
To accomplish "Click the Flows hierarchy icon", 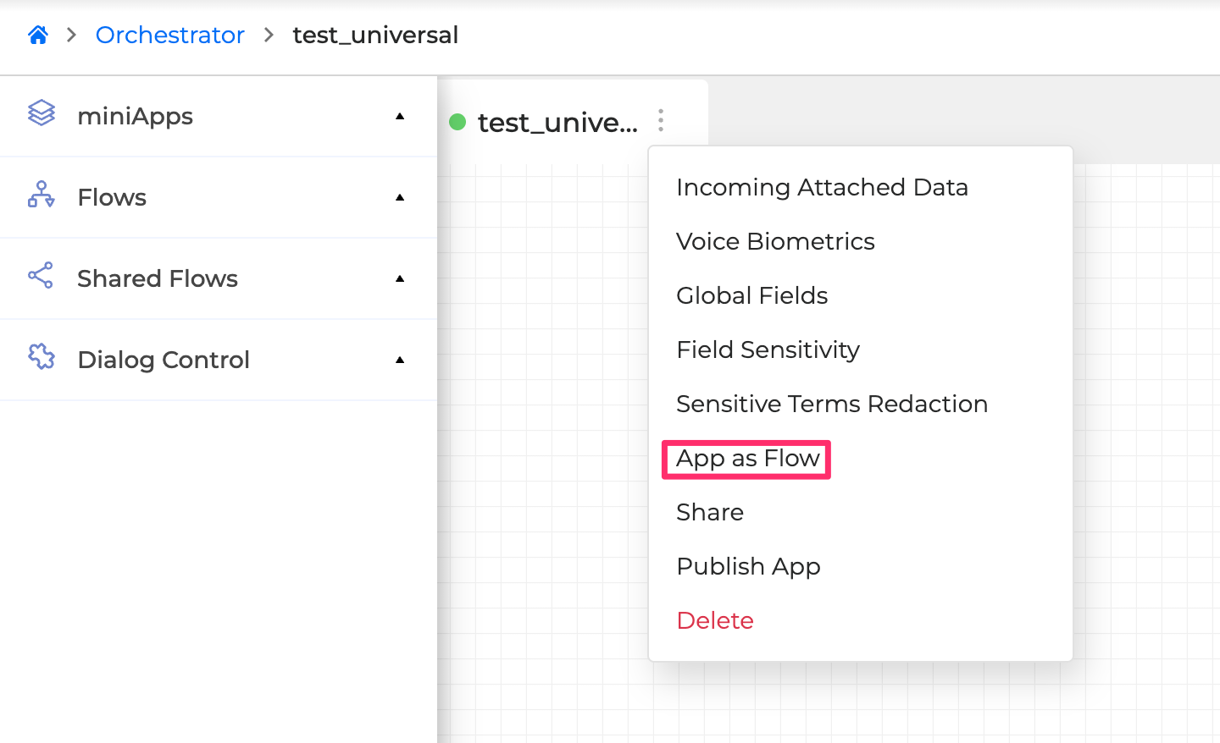I will (42, 195).
